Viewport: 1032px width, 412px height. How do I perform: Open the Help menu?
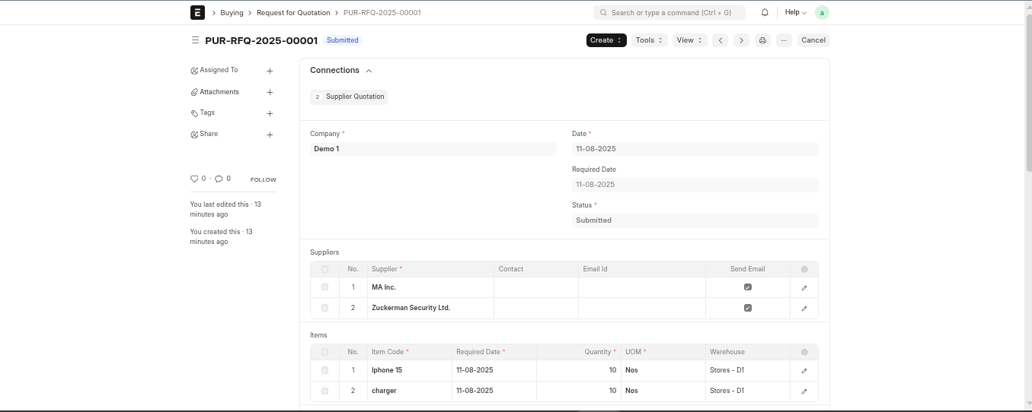tap(795, 12)
